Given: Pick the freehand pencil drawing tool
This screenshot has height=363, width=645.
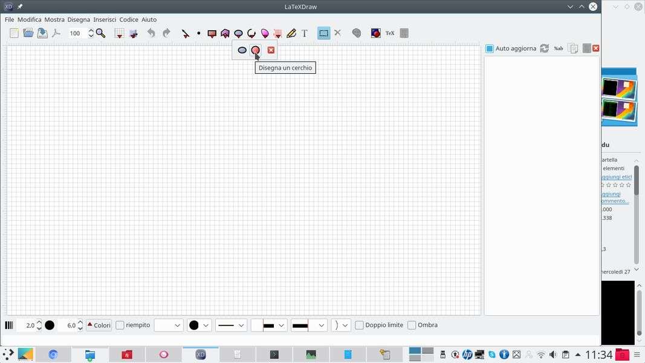Looking at the screenshot, I should point(291,33).
